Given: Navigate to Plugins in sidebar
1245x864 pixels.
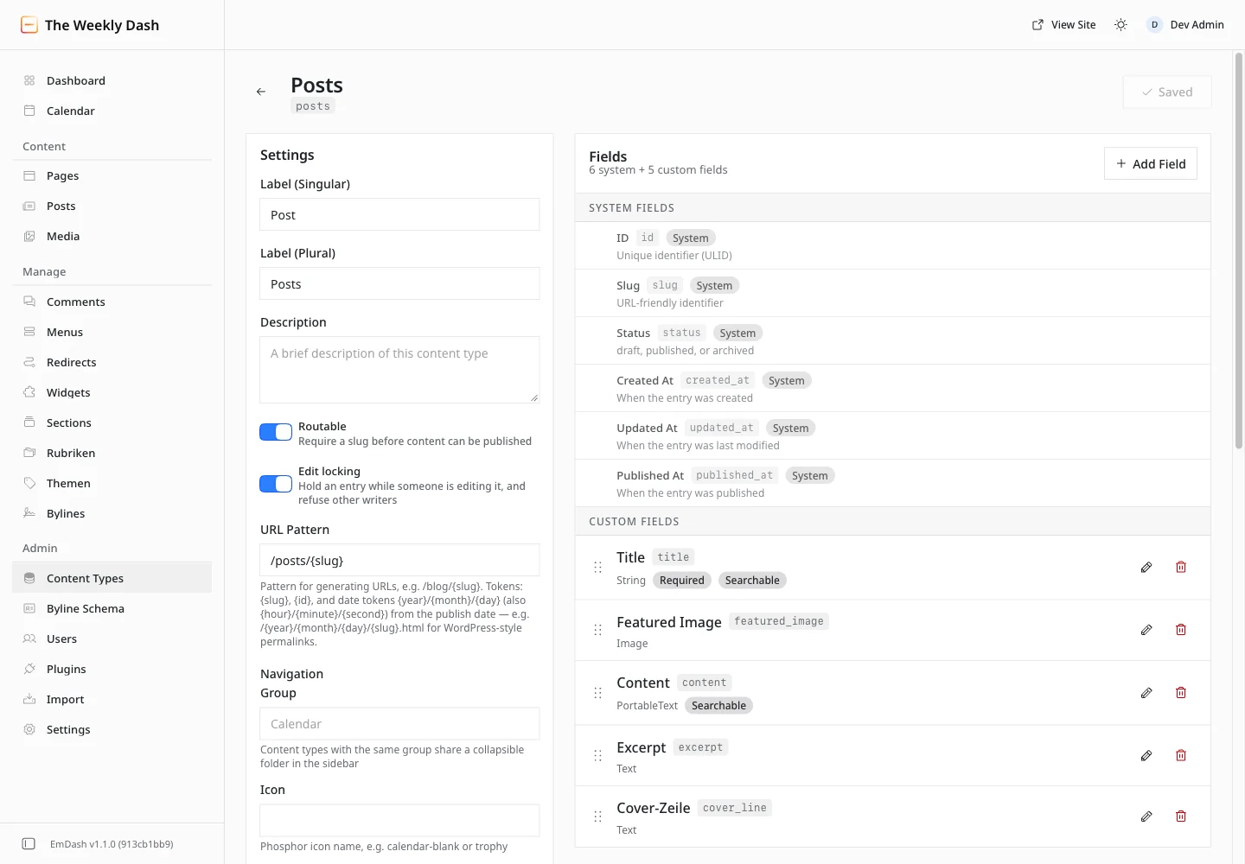Looking at the screenshot, I should point(112,669).
